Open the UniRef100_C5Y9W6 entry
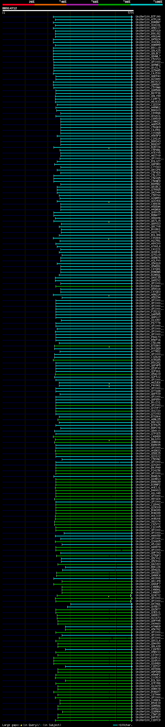Screen dimensions: 165x727 tap(148, 87)
